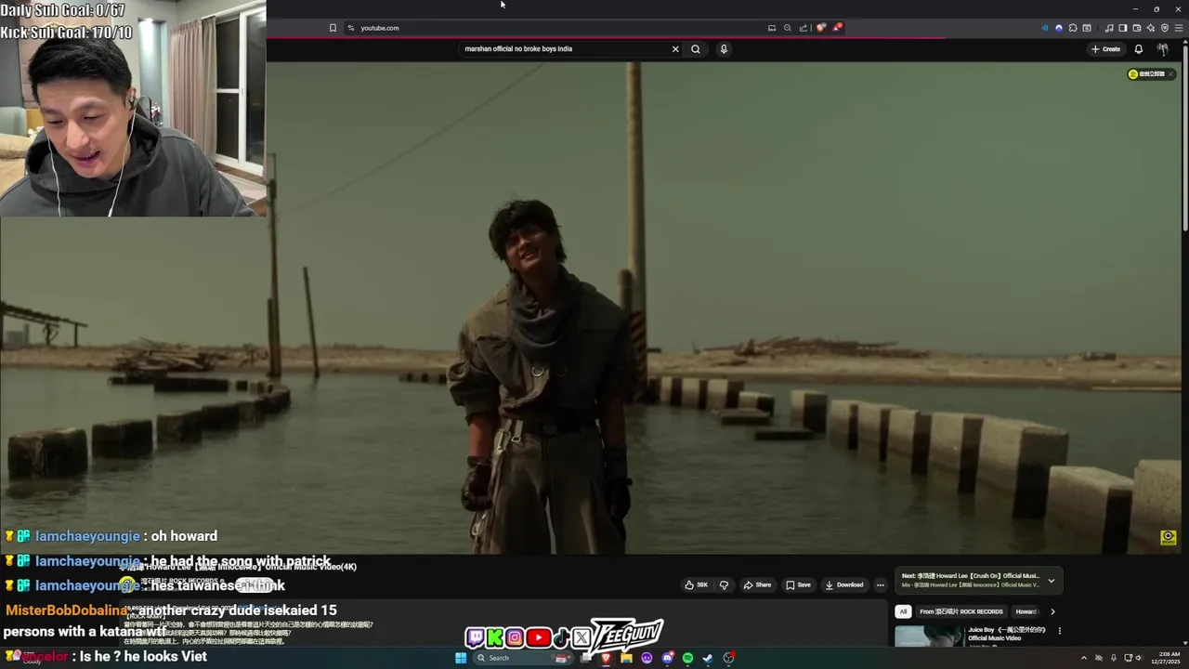Open YouTube notifications bell

[1138, 49]
